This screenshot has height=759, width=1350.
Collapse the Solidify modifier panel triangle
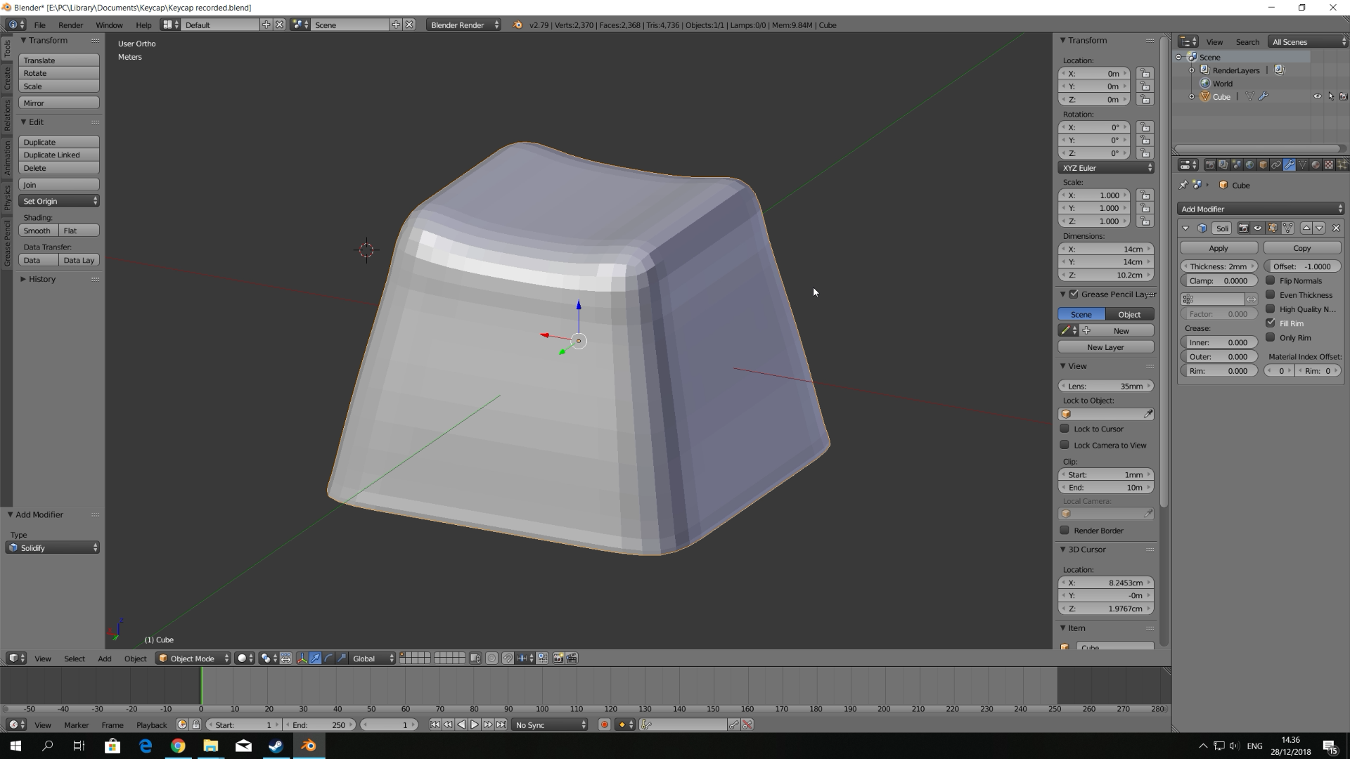coord(1185,228)
